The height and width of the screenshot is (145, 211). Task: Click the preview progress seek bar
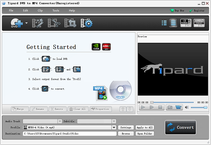(172, 103)
